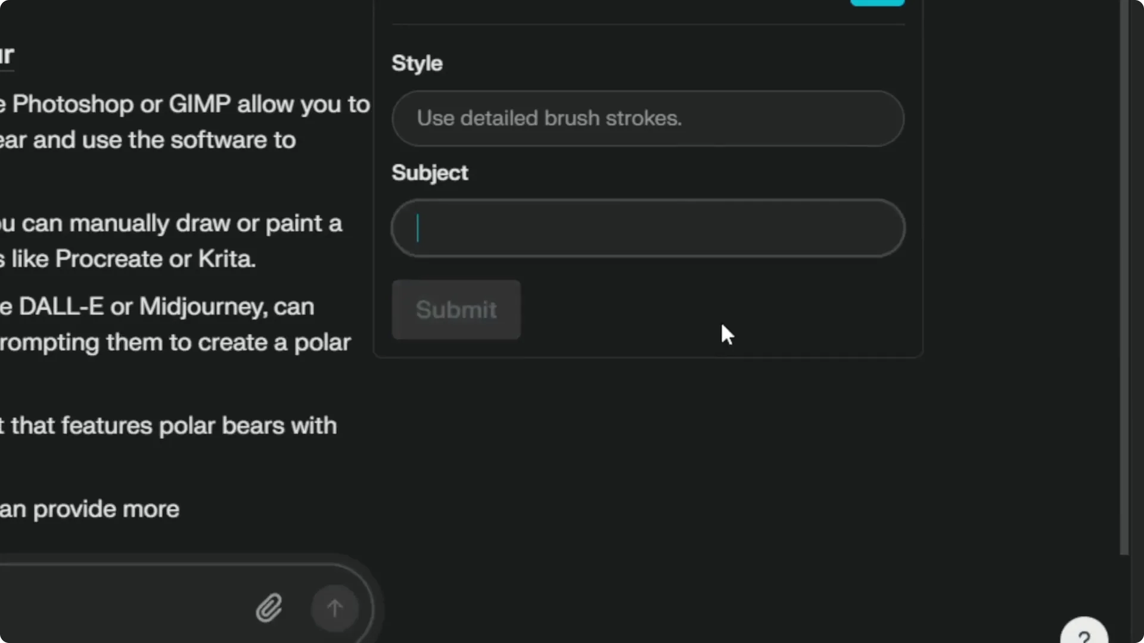Image resolution: width=1144 pixels, height=643 pixels.
Task: Tap the circular send button icon
Action: pyautogui.click(x=334, y=608)
